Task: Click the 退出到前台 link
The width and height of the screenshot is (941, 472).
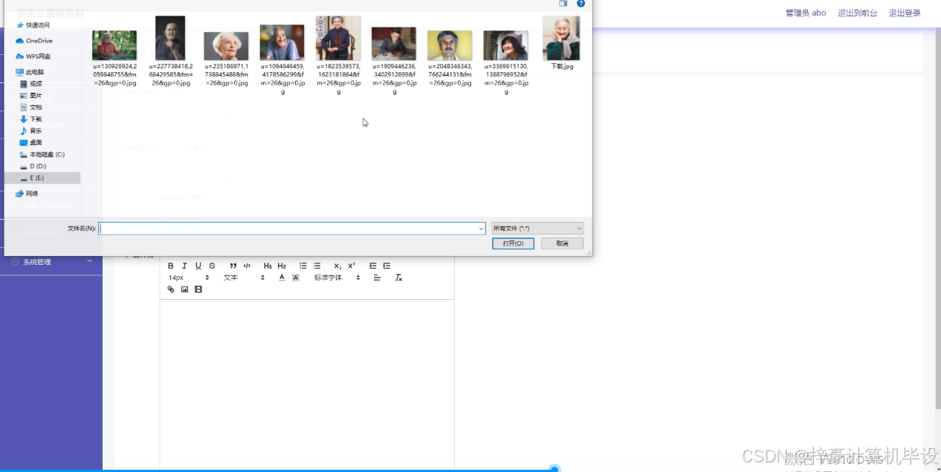Action: (x=857, y=13)
